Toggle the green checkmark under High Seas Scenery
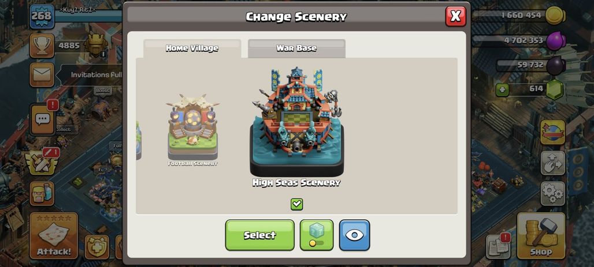The height and width of the screenshot is (267, 594). 296,204
